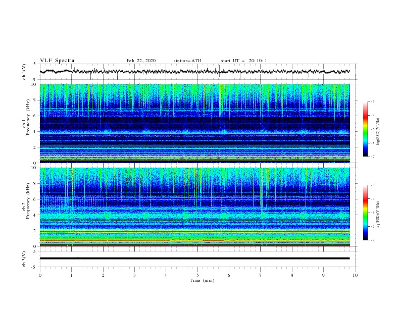Click the ch.3 flat black waveform trace
The width and height of the screenshot is (400, 309).
tap(194, 259)
